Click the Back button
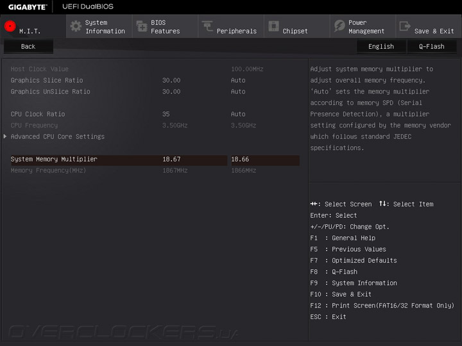Image resolution: width=462 pixels, height=346 pixels. coord(28,47)
